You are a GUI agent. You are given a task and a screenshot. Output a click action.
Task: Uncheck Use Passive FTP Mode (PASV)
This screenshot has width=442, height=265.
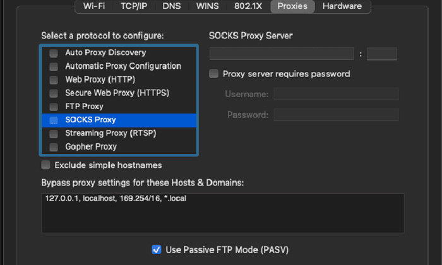(x=157, y=249)
